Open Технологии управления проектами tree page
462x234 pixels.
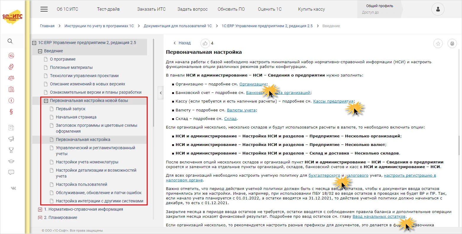84,76
